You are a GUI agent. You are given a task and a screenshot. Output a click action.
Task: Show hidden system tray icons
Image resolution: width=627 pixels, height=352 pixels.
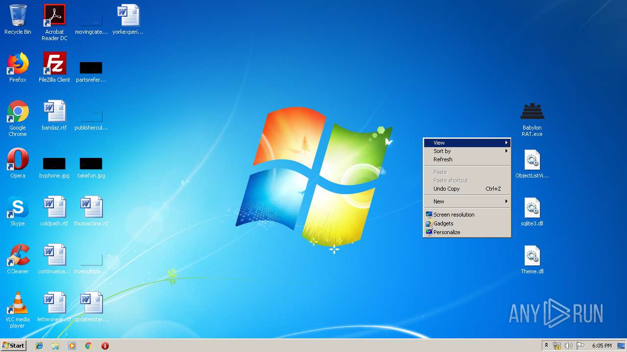546,346
